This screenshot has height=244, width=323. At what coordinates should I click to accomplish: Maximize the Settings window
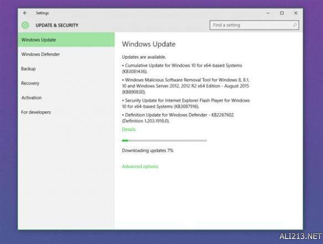(282, 13)
